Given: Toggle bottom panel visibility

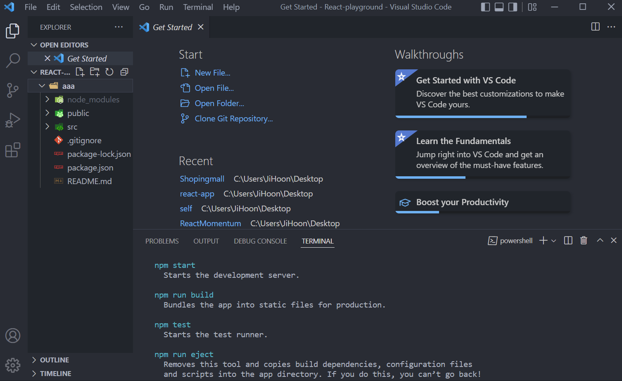Looking at the screenshot, I should [499, 7].
